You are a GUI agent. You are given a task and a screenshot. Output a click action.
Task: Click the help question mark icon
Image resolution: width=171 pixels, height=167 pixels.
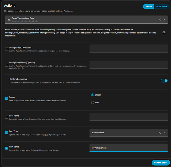pyautogui.click(x=164, y=33)
